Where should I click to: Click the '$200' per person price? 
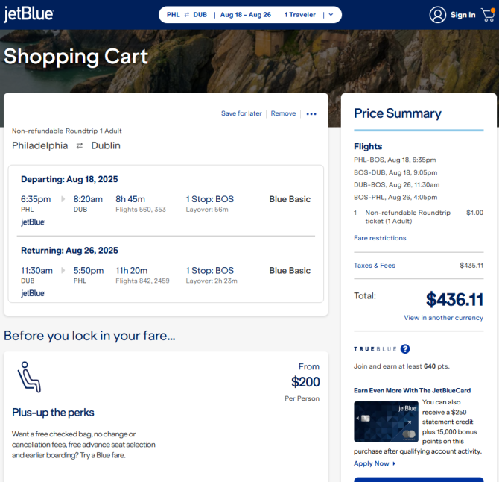(305, 382)
